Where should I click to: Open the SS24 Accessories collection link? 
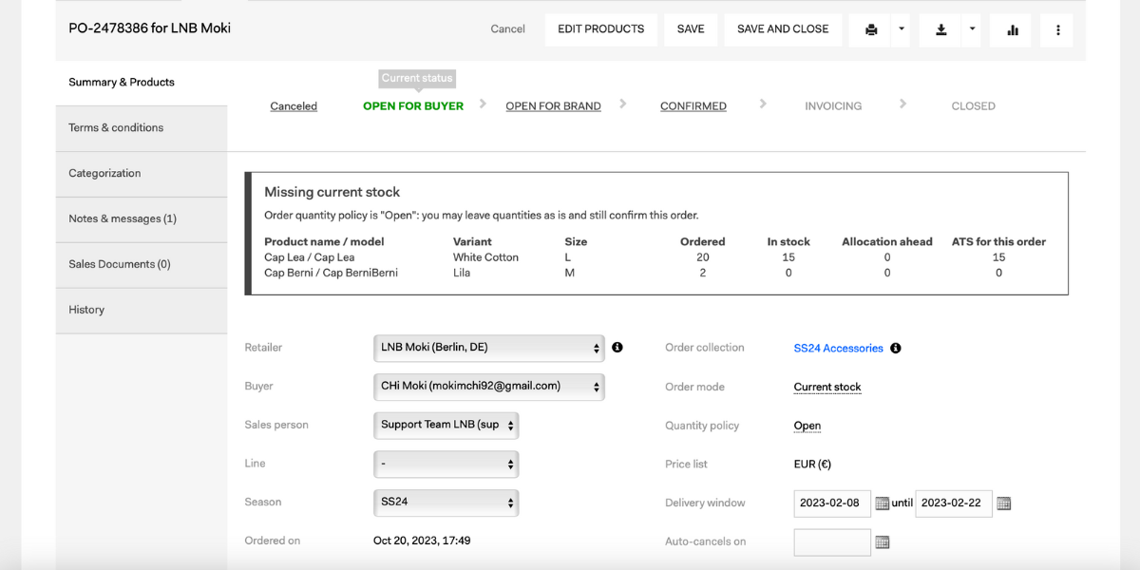click(x=839, y=349)
